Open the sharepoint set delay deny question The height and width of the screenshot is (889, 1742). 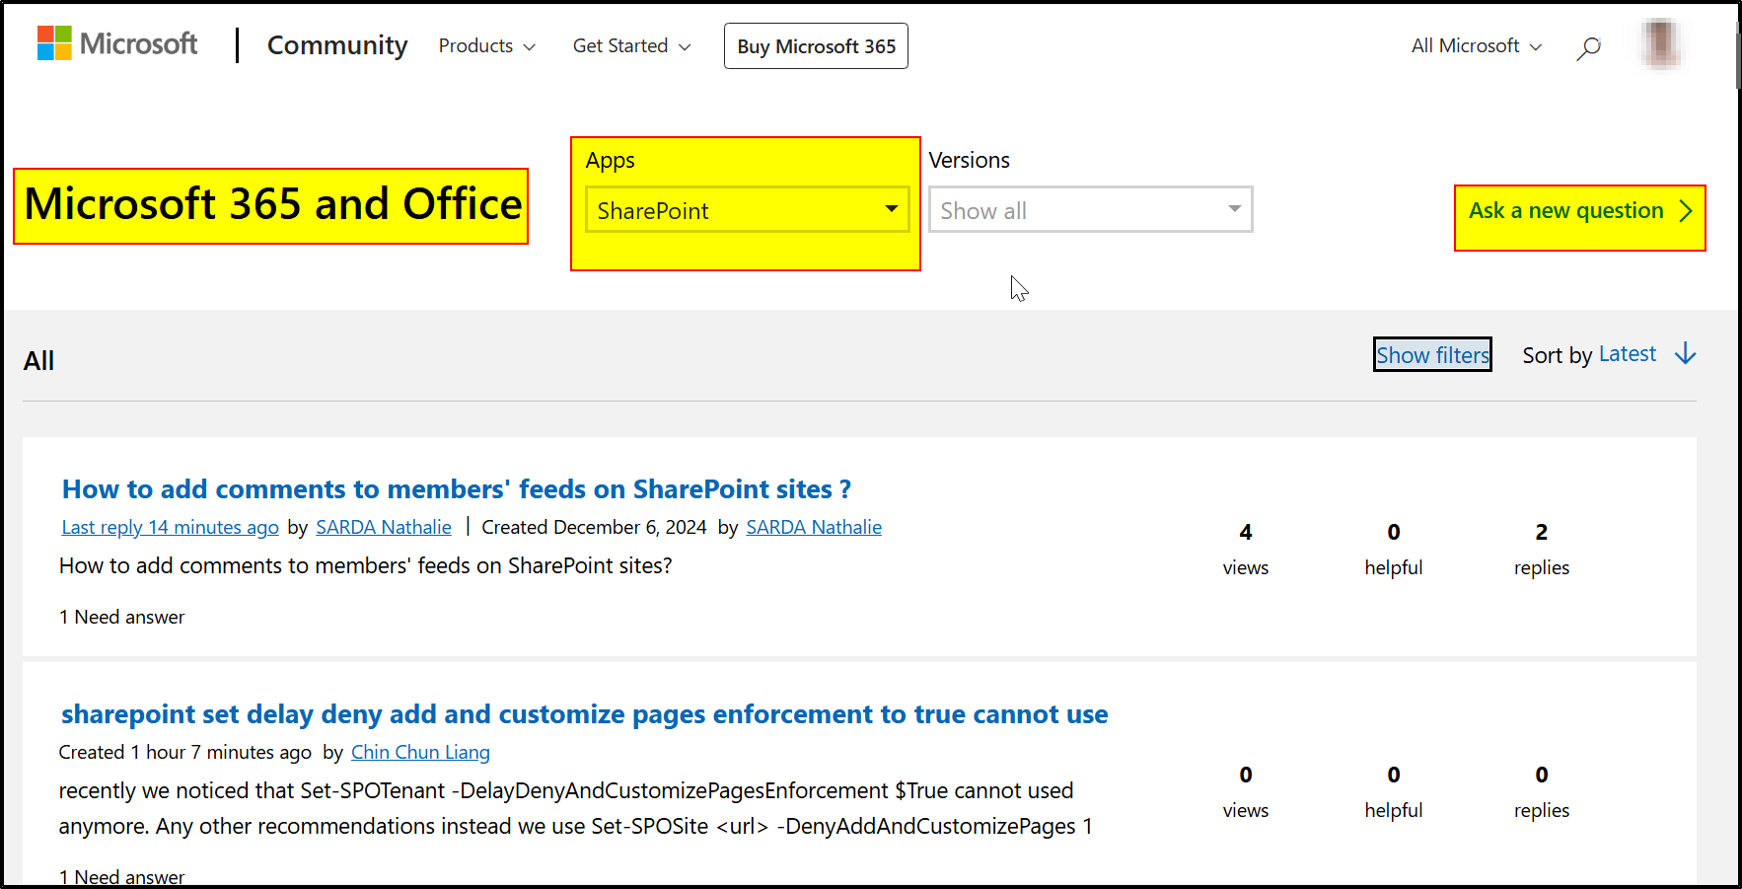coord(584,714)
